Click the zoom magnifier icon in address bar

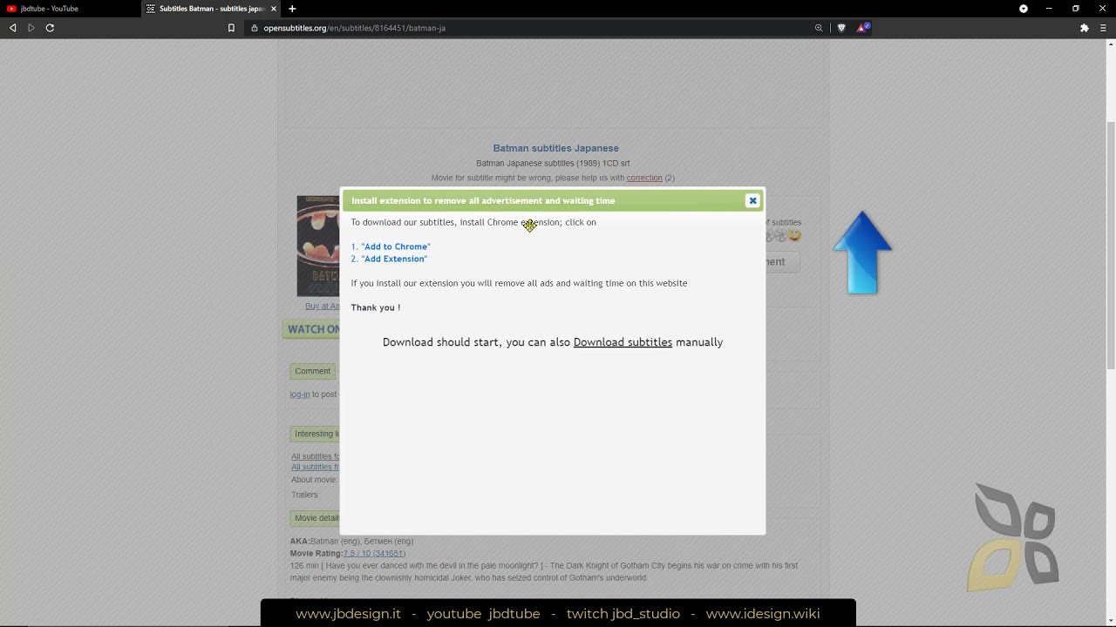click(x=819, y=28)
